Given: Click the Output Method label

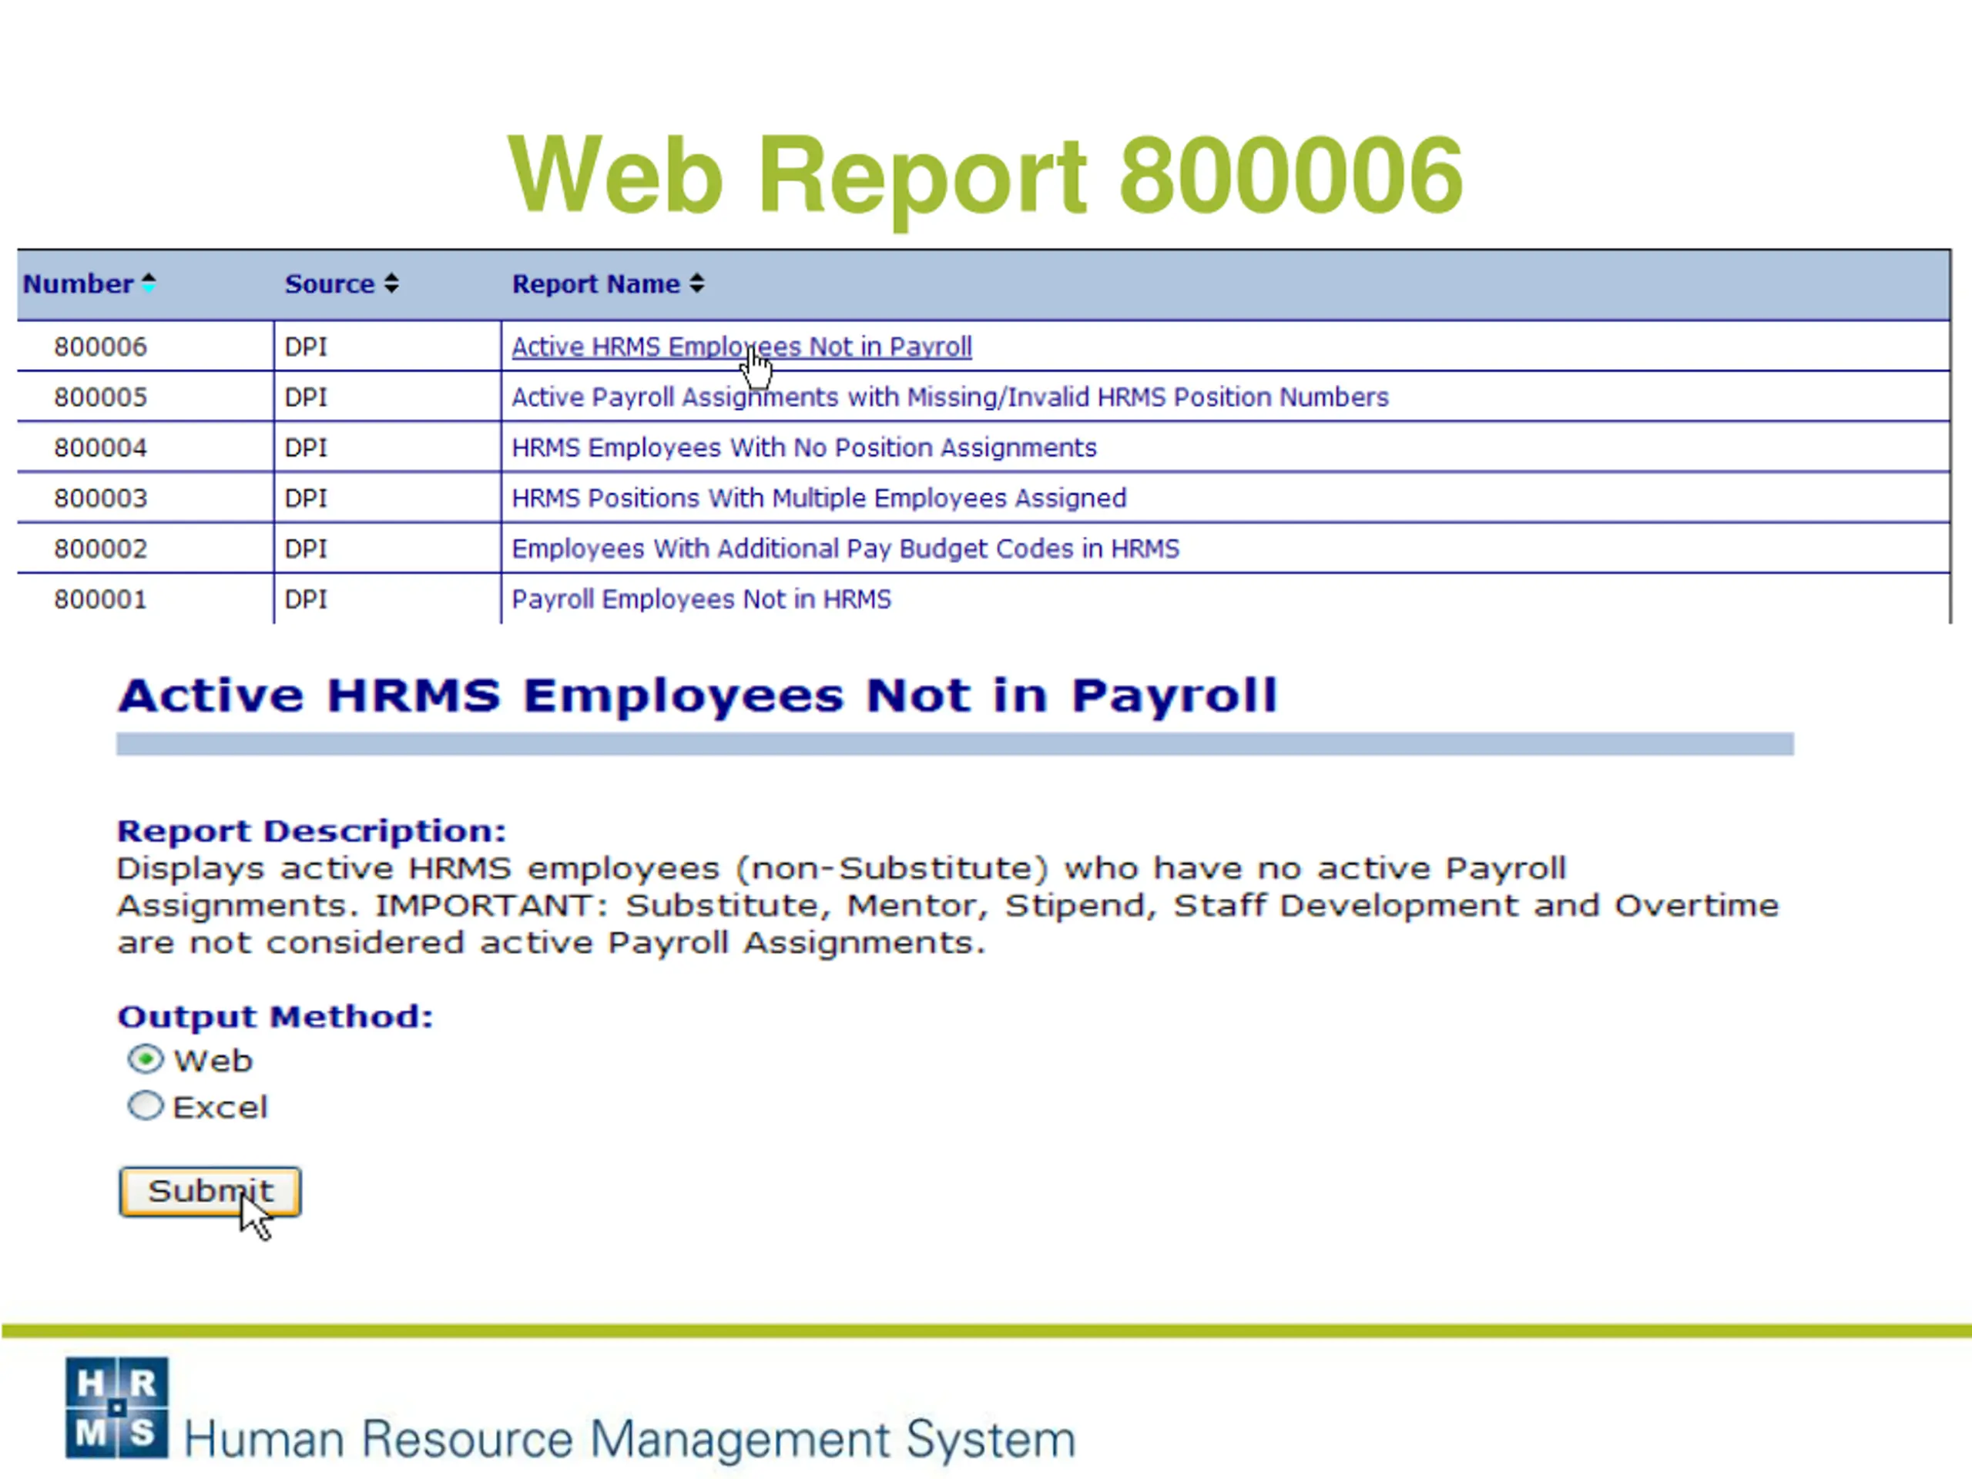Looking at the screenshot, I should 274,1016.
